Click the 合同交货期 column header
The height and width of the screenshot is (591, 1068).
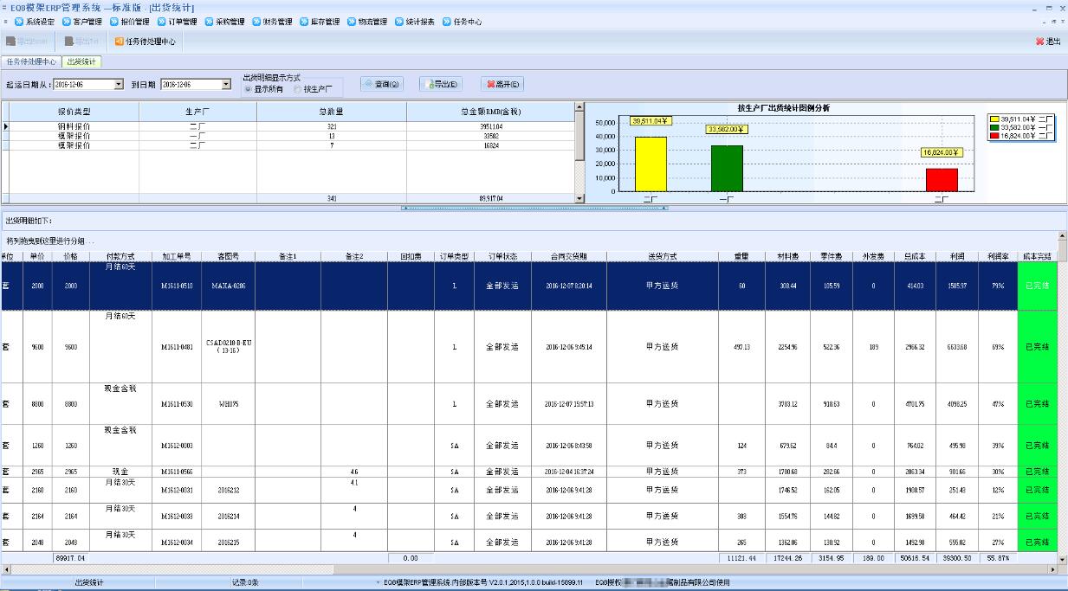point(569,257)
